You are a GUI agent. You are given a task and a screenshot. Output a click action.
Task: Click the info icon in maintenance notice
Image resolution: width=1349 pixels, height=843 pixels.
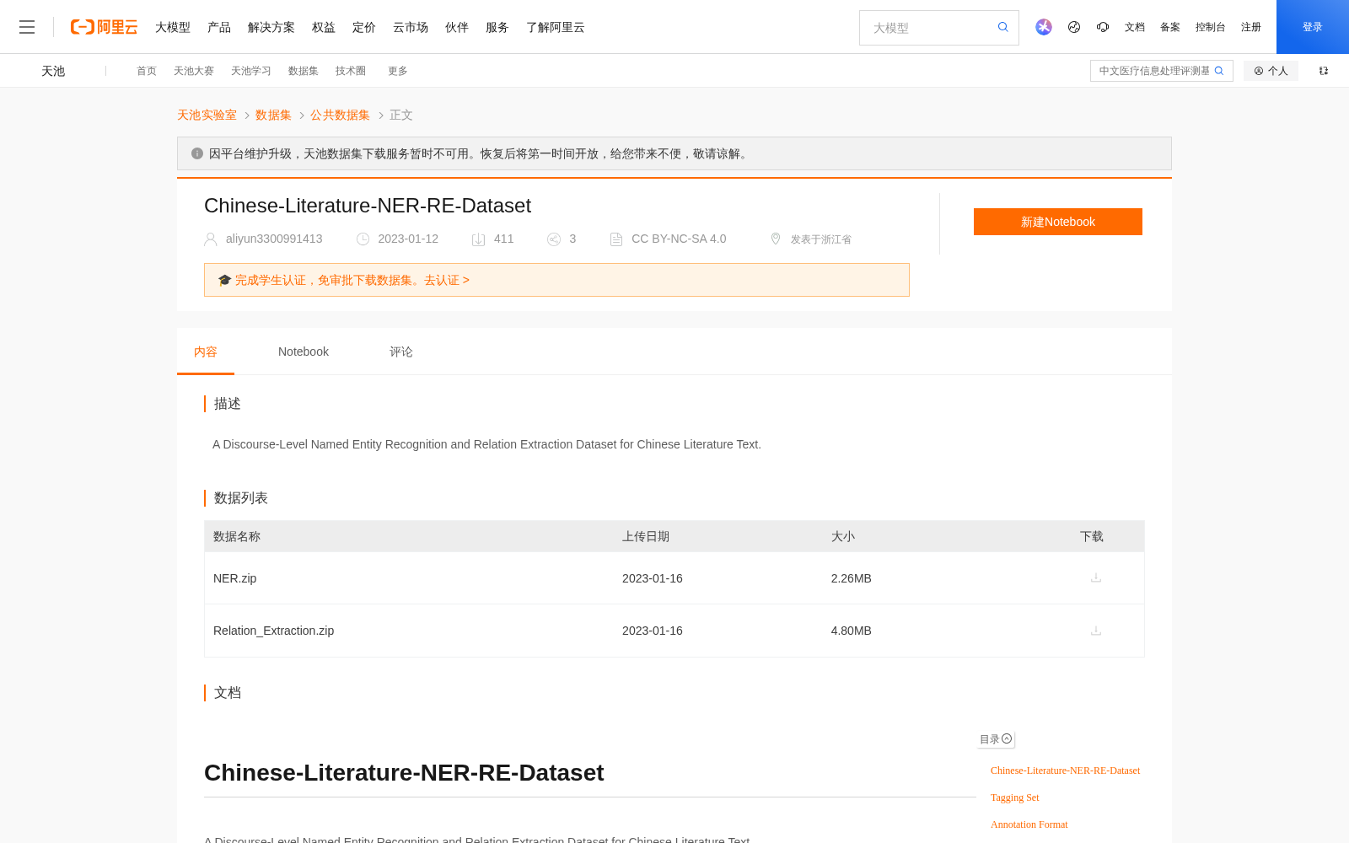(x=197, y=153)
